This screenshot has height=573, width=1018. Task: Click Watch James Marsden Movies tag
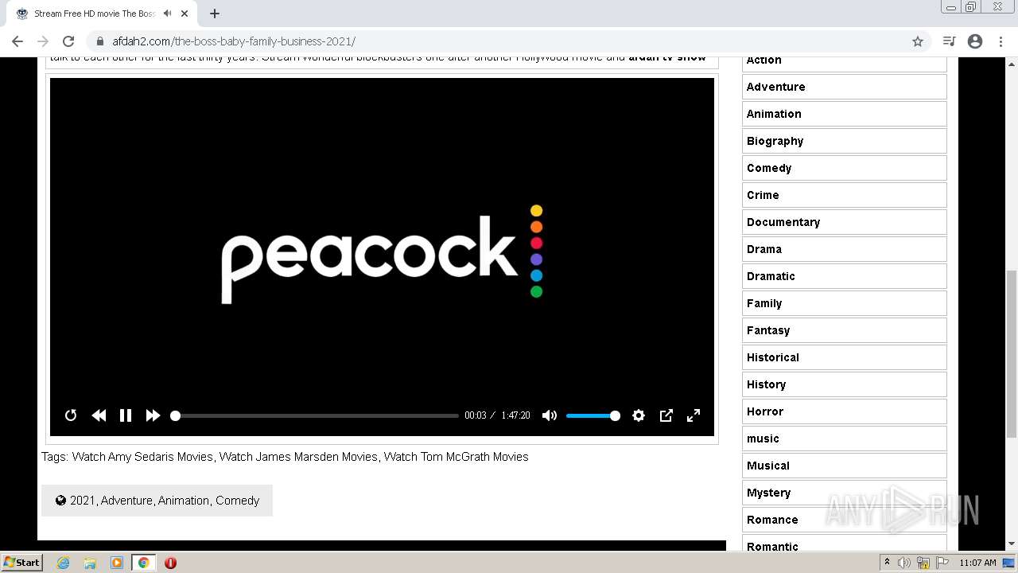point(298,457)
